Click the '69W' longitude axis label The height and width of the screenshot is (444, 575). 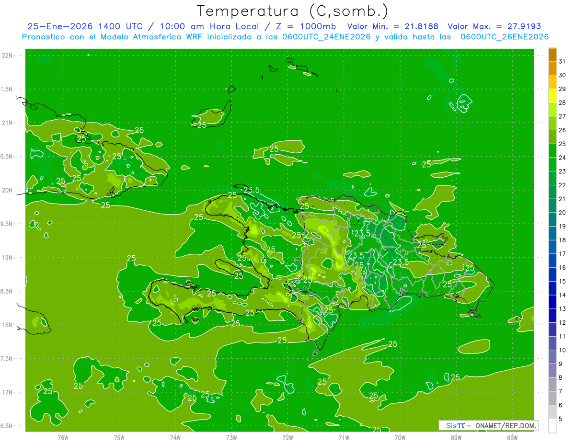[456, 437]
